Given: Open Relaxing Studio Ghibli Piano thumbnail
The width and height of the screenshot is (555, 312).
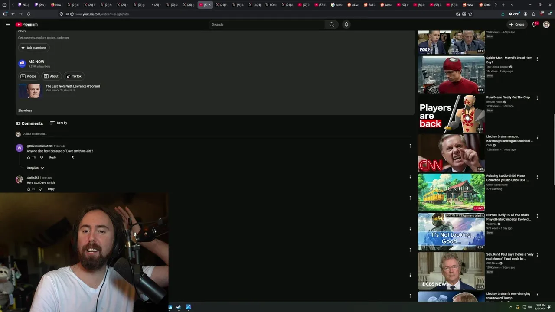Looking at the screenshot, I should pyautogui.click(x=451, y=192).
